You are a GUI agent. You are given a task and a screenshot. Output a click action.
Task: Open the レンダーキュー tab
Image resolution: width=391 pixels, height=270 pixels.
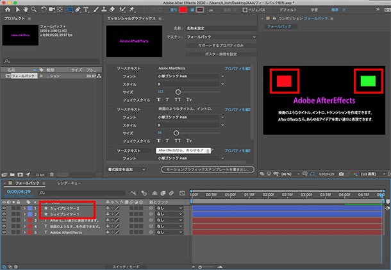(x=69, y=183)
